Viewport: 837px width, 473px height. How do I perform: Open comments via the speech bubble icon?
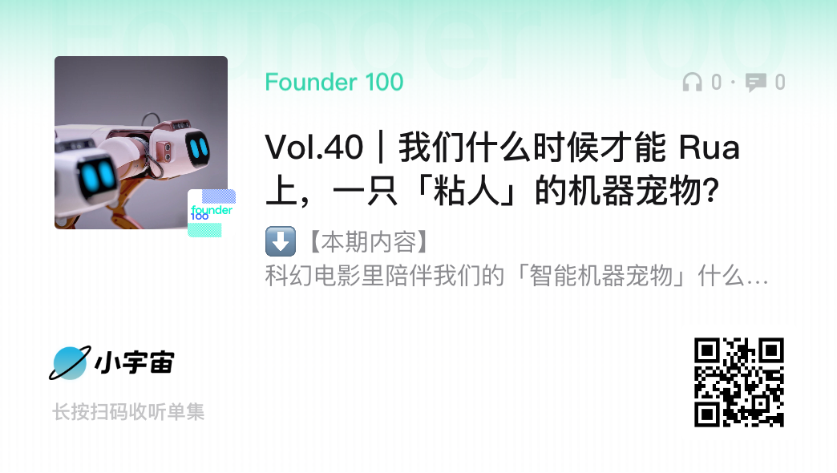coord(756,83)
